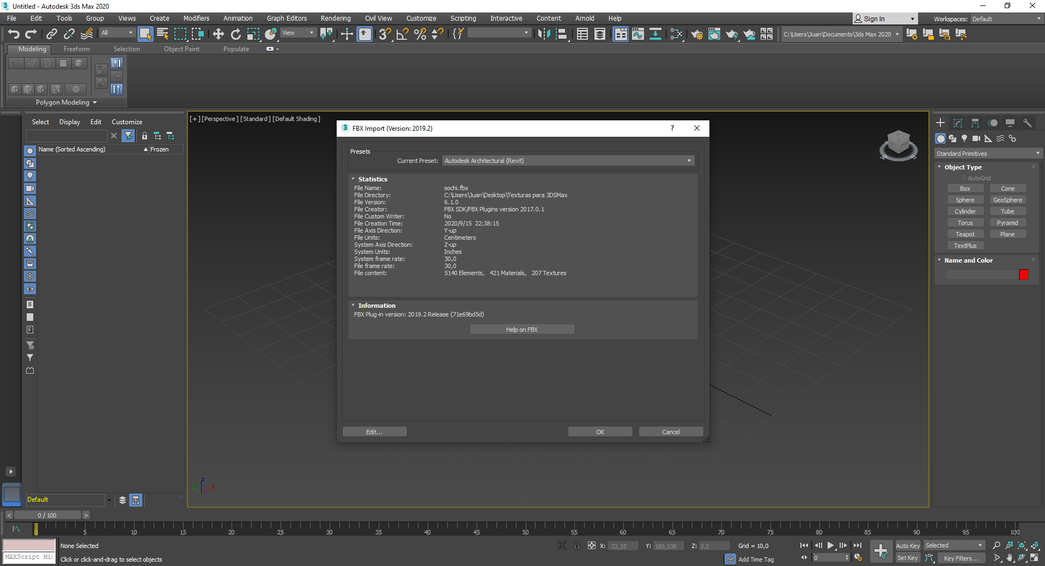The height and width of the screenshot is (566, 1045).
Task: Toggle Display Shapes filter in explorer sidebar
Action: (x=30, y=163)
